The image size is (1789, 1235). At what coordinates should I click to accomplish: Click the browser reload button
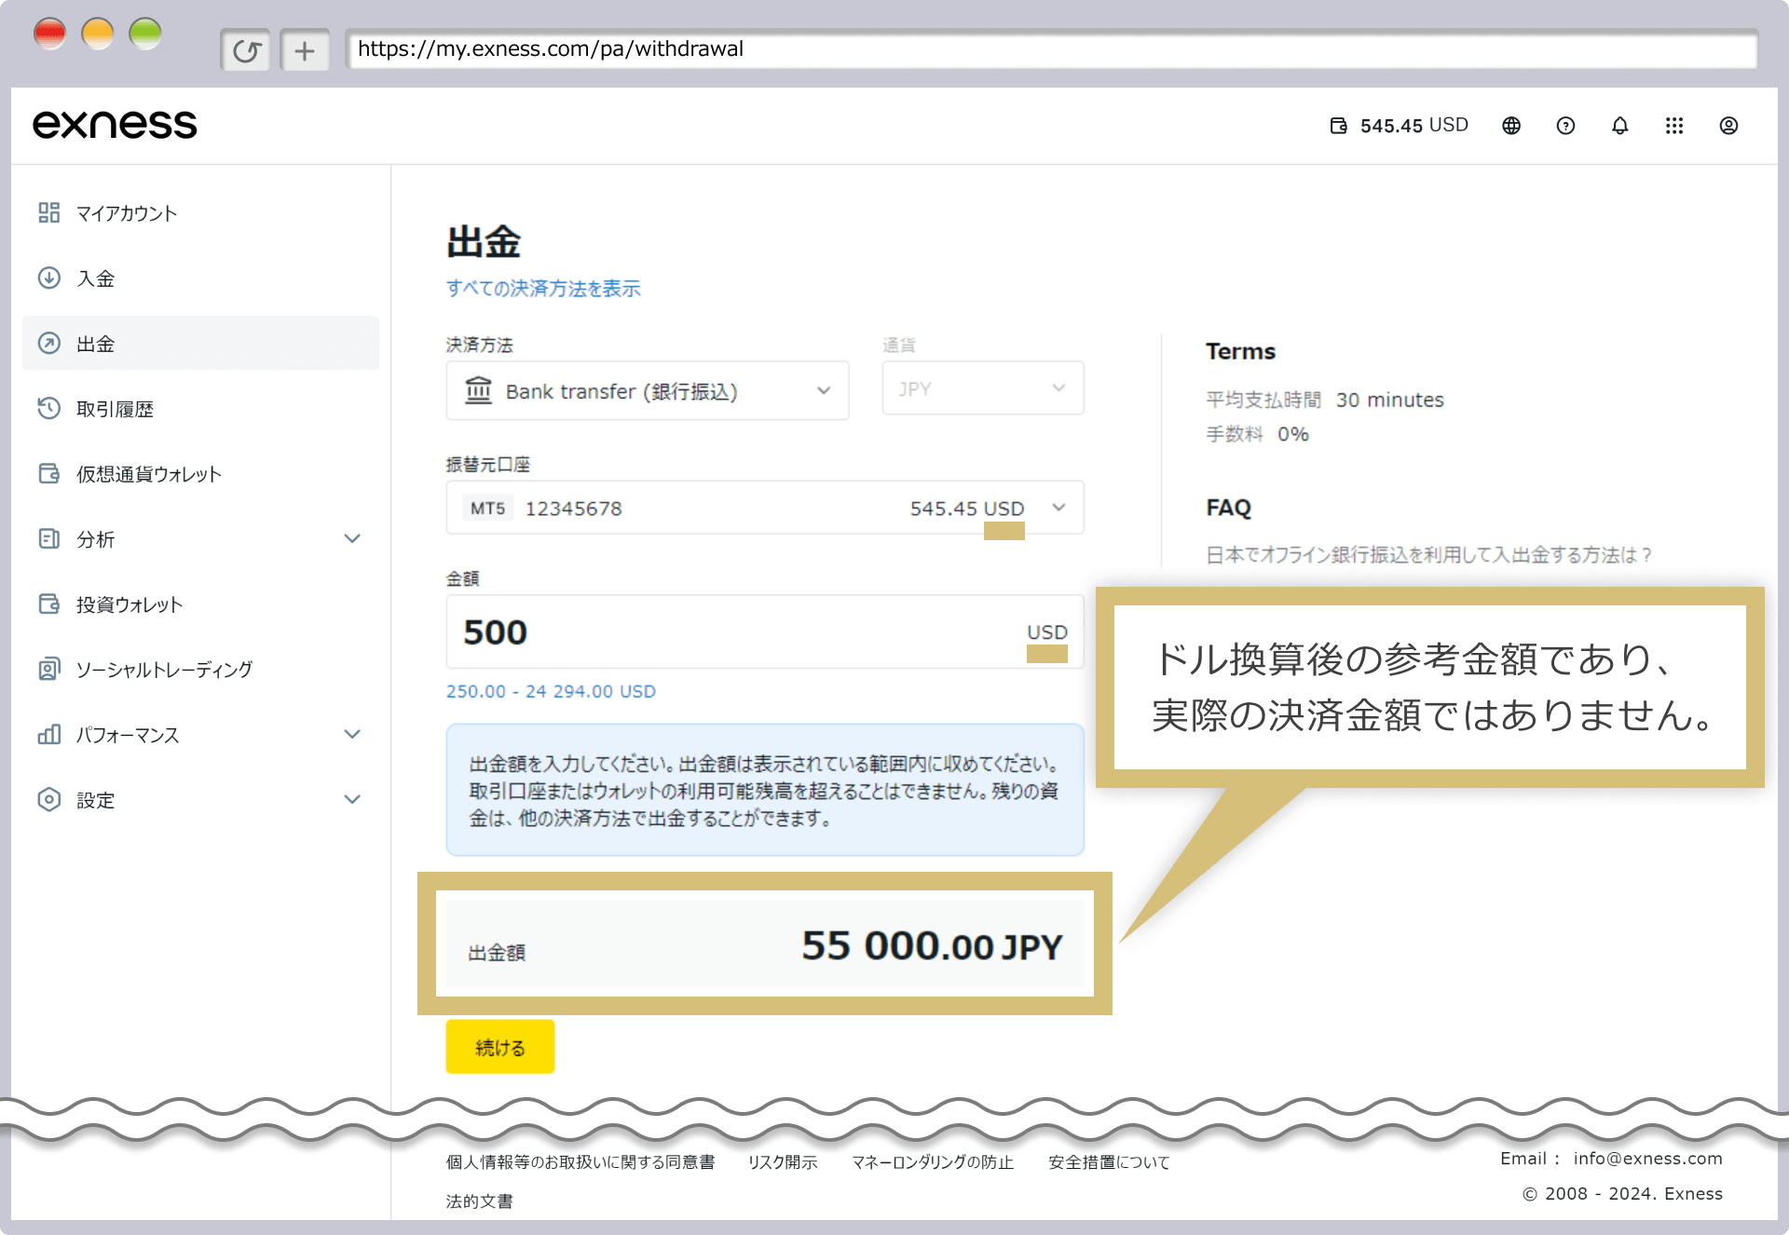click(246, 50)
